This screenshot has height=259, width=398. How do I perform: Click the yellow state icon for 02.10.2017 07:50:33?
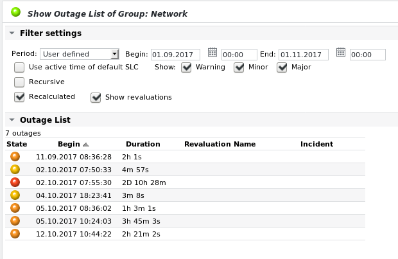point(15,170)
